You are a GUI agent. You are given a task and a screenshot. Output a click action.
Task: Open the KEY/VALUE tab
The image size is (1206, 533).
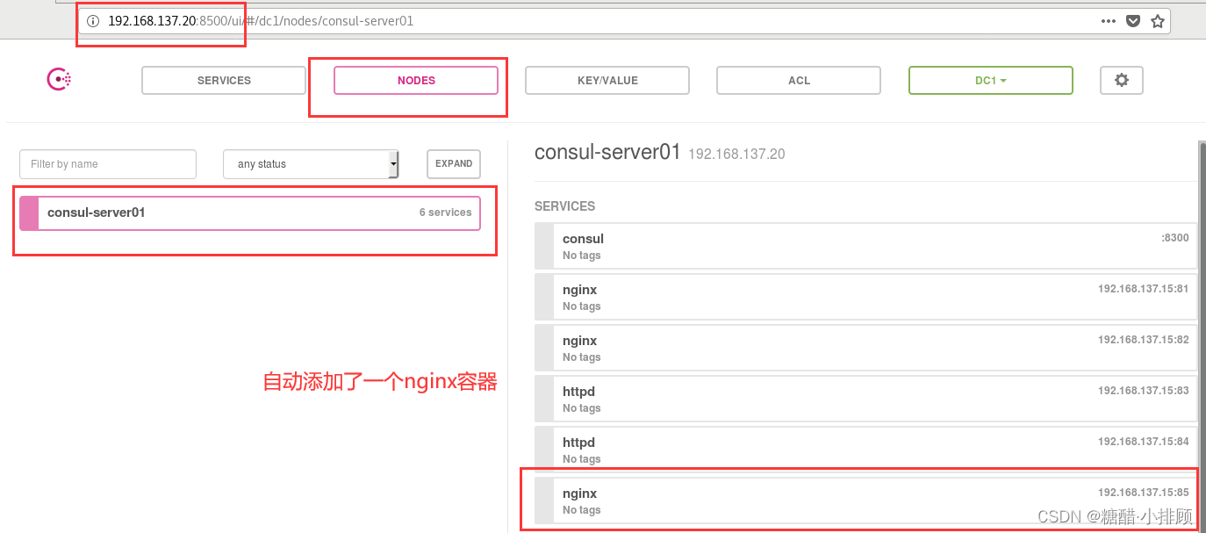coord(607,80)
